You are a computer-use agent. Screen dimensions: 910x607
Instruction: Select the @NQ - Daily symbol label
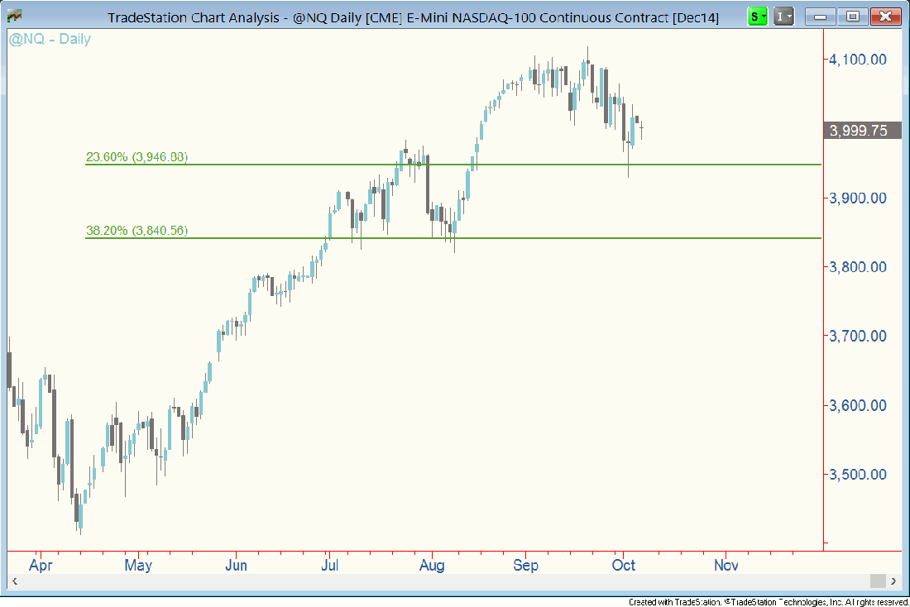coord(50,39)
